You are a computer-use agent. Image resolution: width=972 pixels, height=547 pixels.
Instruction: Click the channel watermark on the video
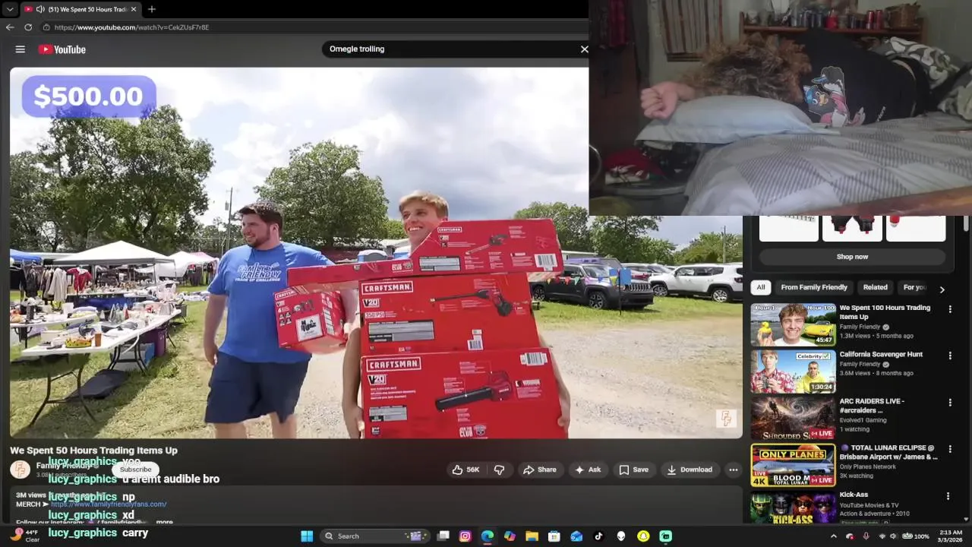[726, 419]
